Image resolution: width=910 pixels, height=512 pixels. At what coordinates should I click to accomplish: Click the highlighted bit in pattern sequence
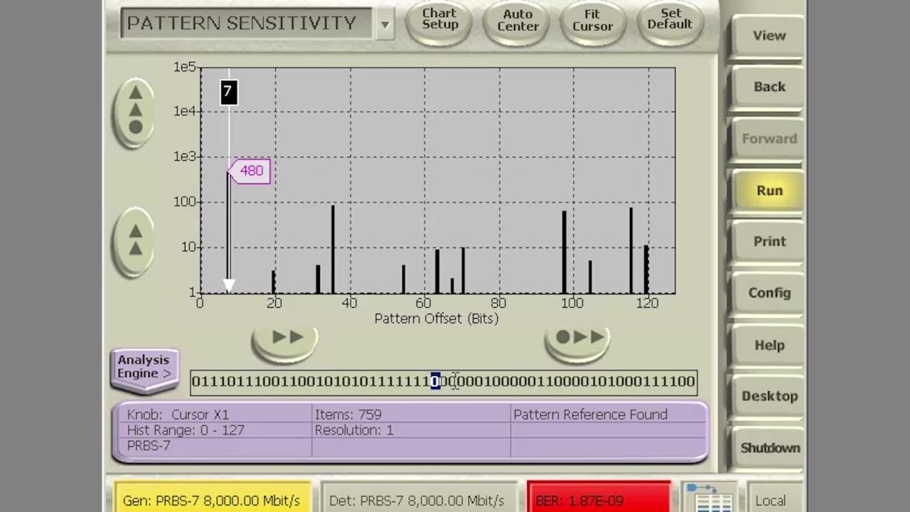(x=435, y=382)
